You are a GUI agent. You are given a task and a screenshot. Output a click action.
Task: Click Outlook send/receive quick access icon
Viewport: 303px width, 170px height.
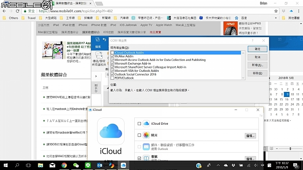[x=97, y=39]
